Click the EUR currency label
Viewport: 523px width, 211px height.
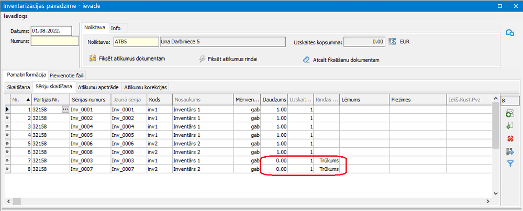click(404, 42)
